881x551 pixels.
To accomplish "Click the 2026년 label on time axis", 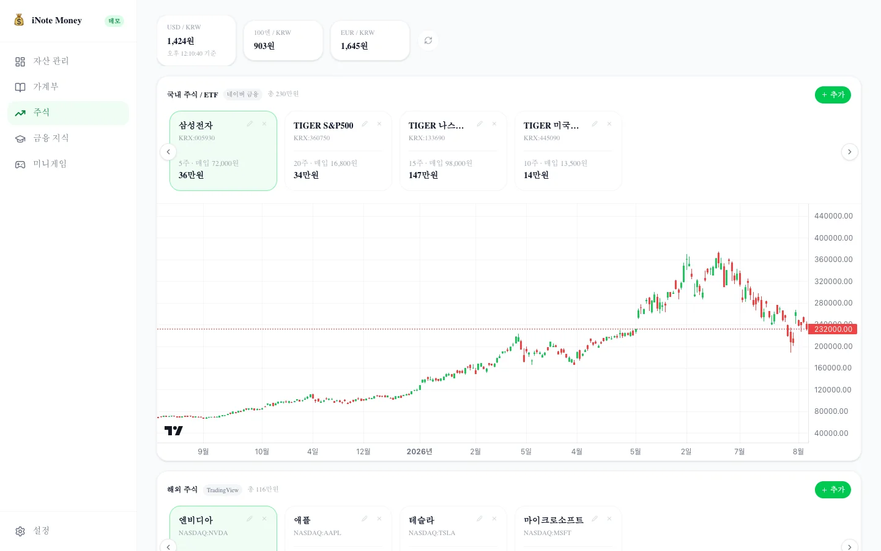I will coord(420,452).
